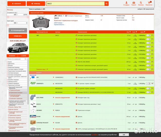The width and height of the screenshot is (161, 137).
Task: Click the ABS brake pad product image
Action: (x=41, y=23)
